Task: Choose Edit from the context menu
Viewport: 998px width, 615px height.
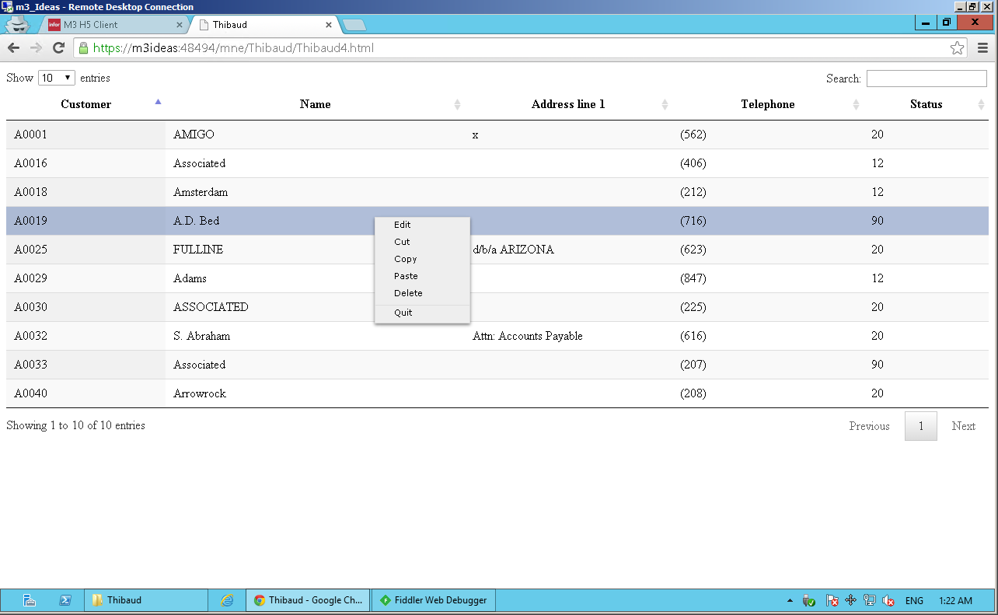Action: pyautogui.click(x=403, y=225)
